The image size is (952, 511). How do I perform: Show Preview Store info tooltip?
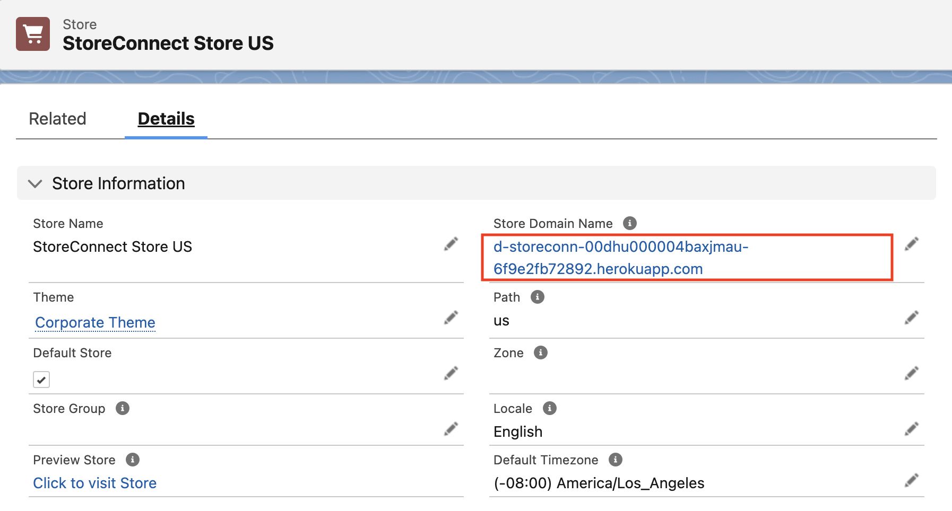point(133,460)
